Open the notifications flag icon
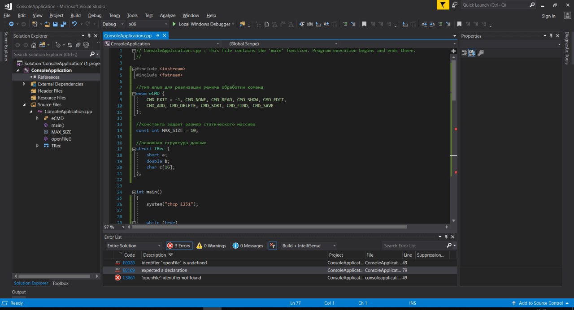 [443, 5]
